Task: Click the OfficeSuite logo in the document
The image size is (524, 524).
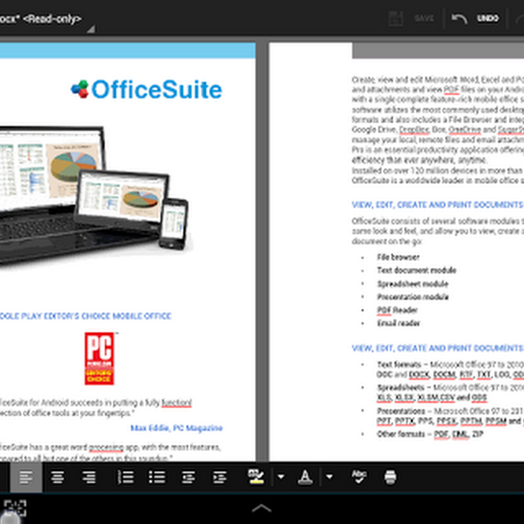Action: click(x=146, y=90)
